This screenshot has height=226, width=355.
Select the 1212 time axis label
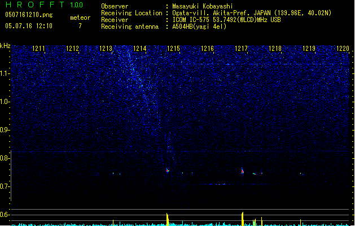click(72, 49)
